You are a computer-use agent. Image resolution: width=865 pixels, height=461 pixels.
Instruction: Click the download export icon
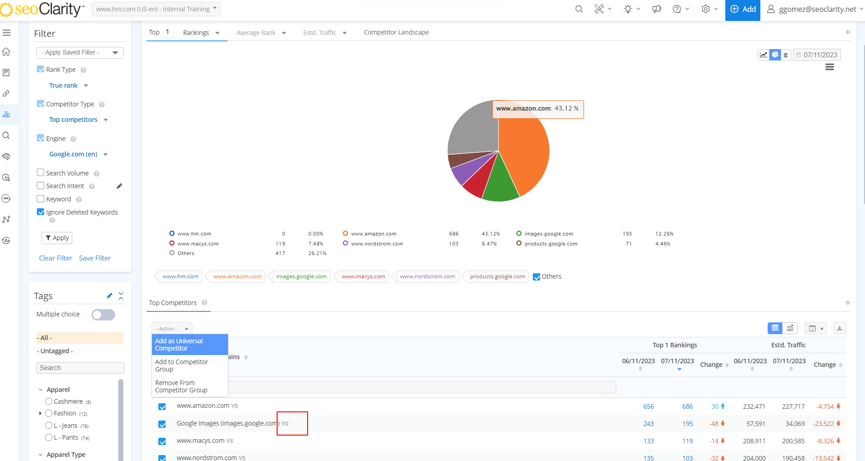tap(840, 328)
